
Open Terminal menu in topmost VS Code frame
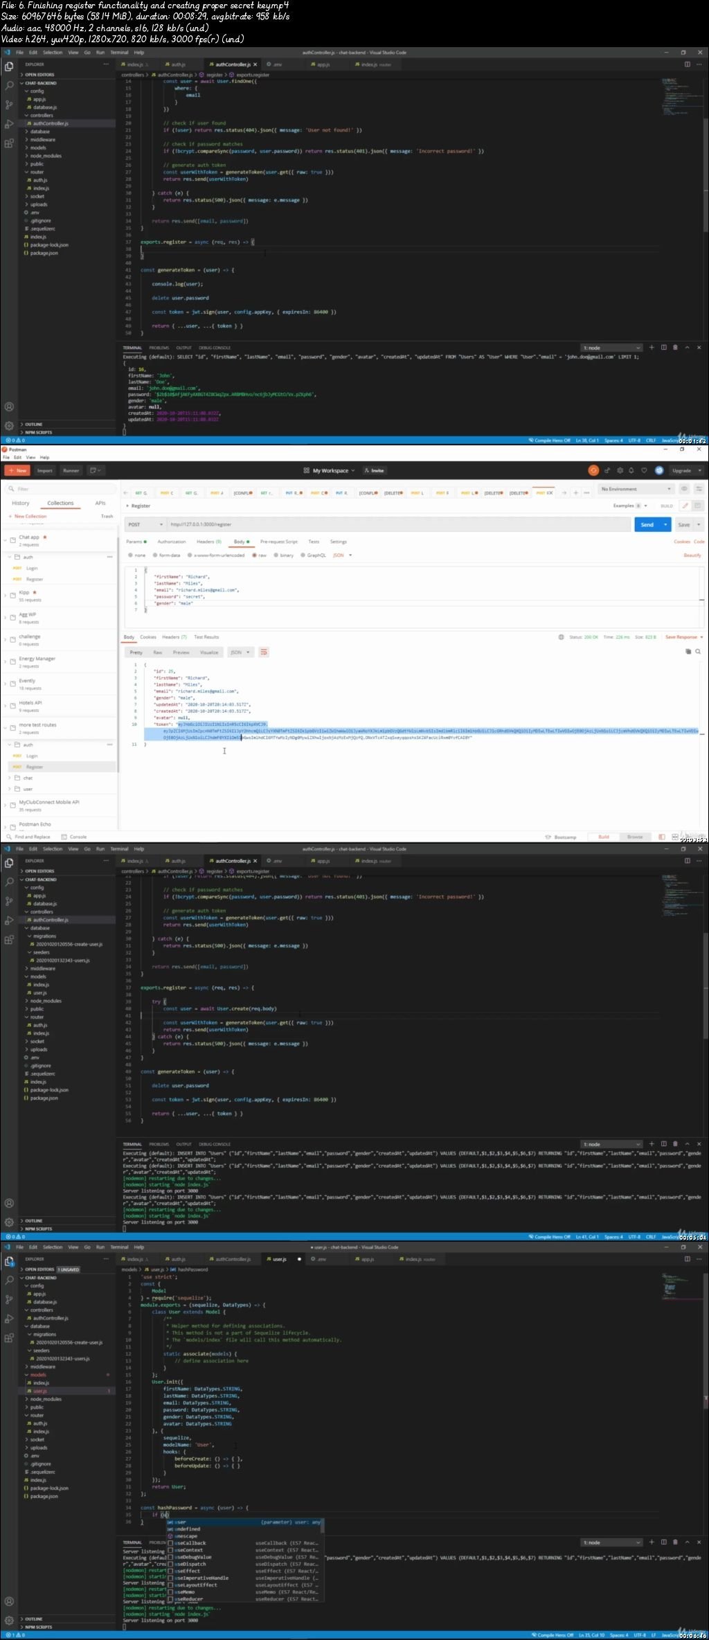(119, 53)
